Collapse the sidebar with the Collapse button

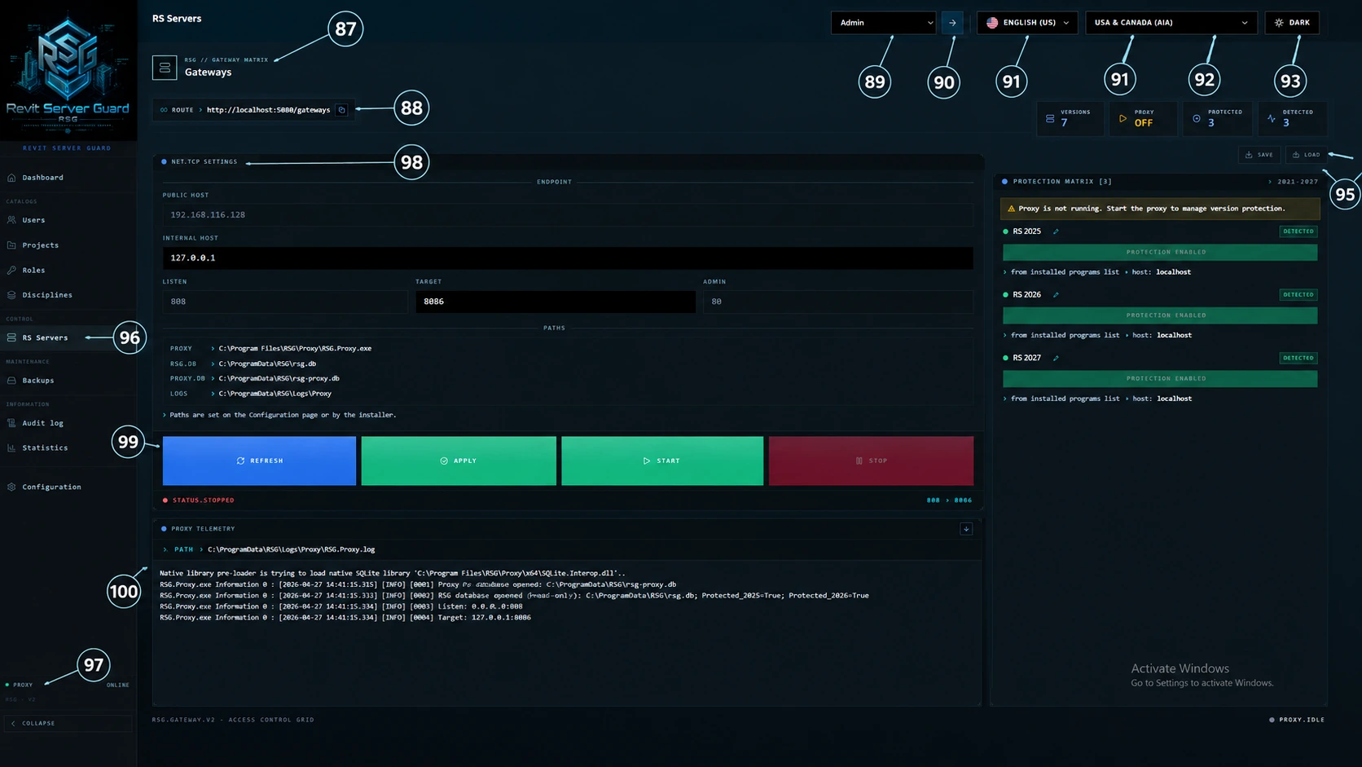pyautogui.click(x=68, y=723)
